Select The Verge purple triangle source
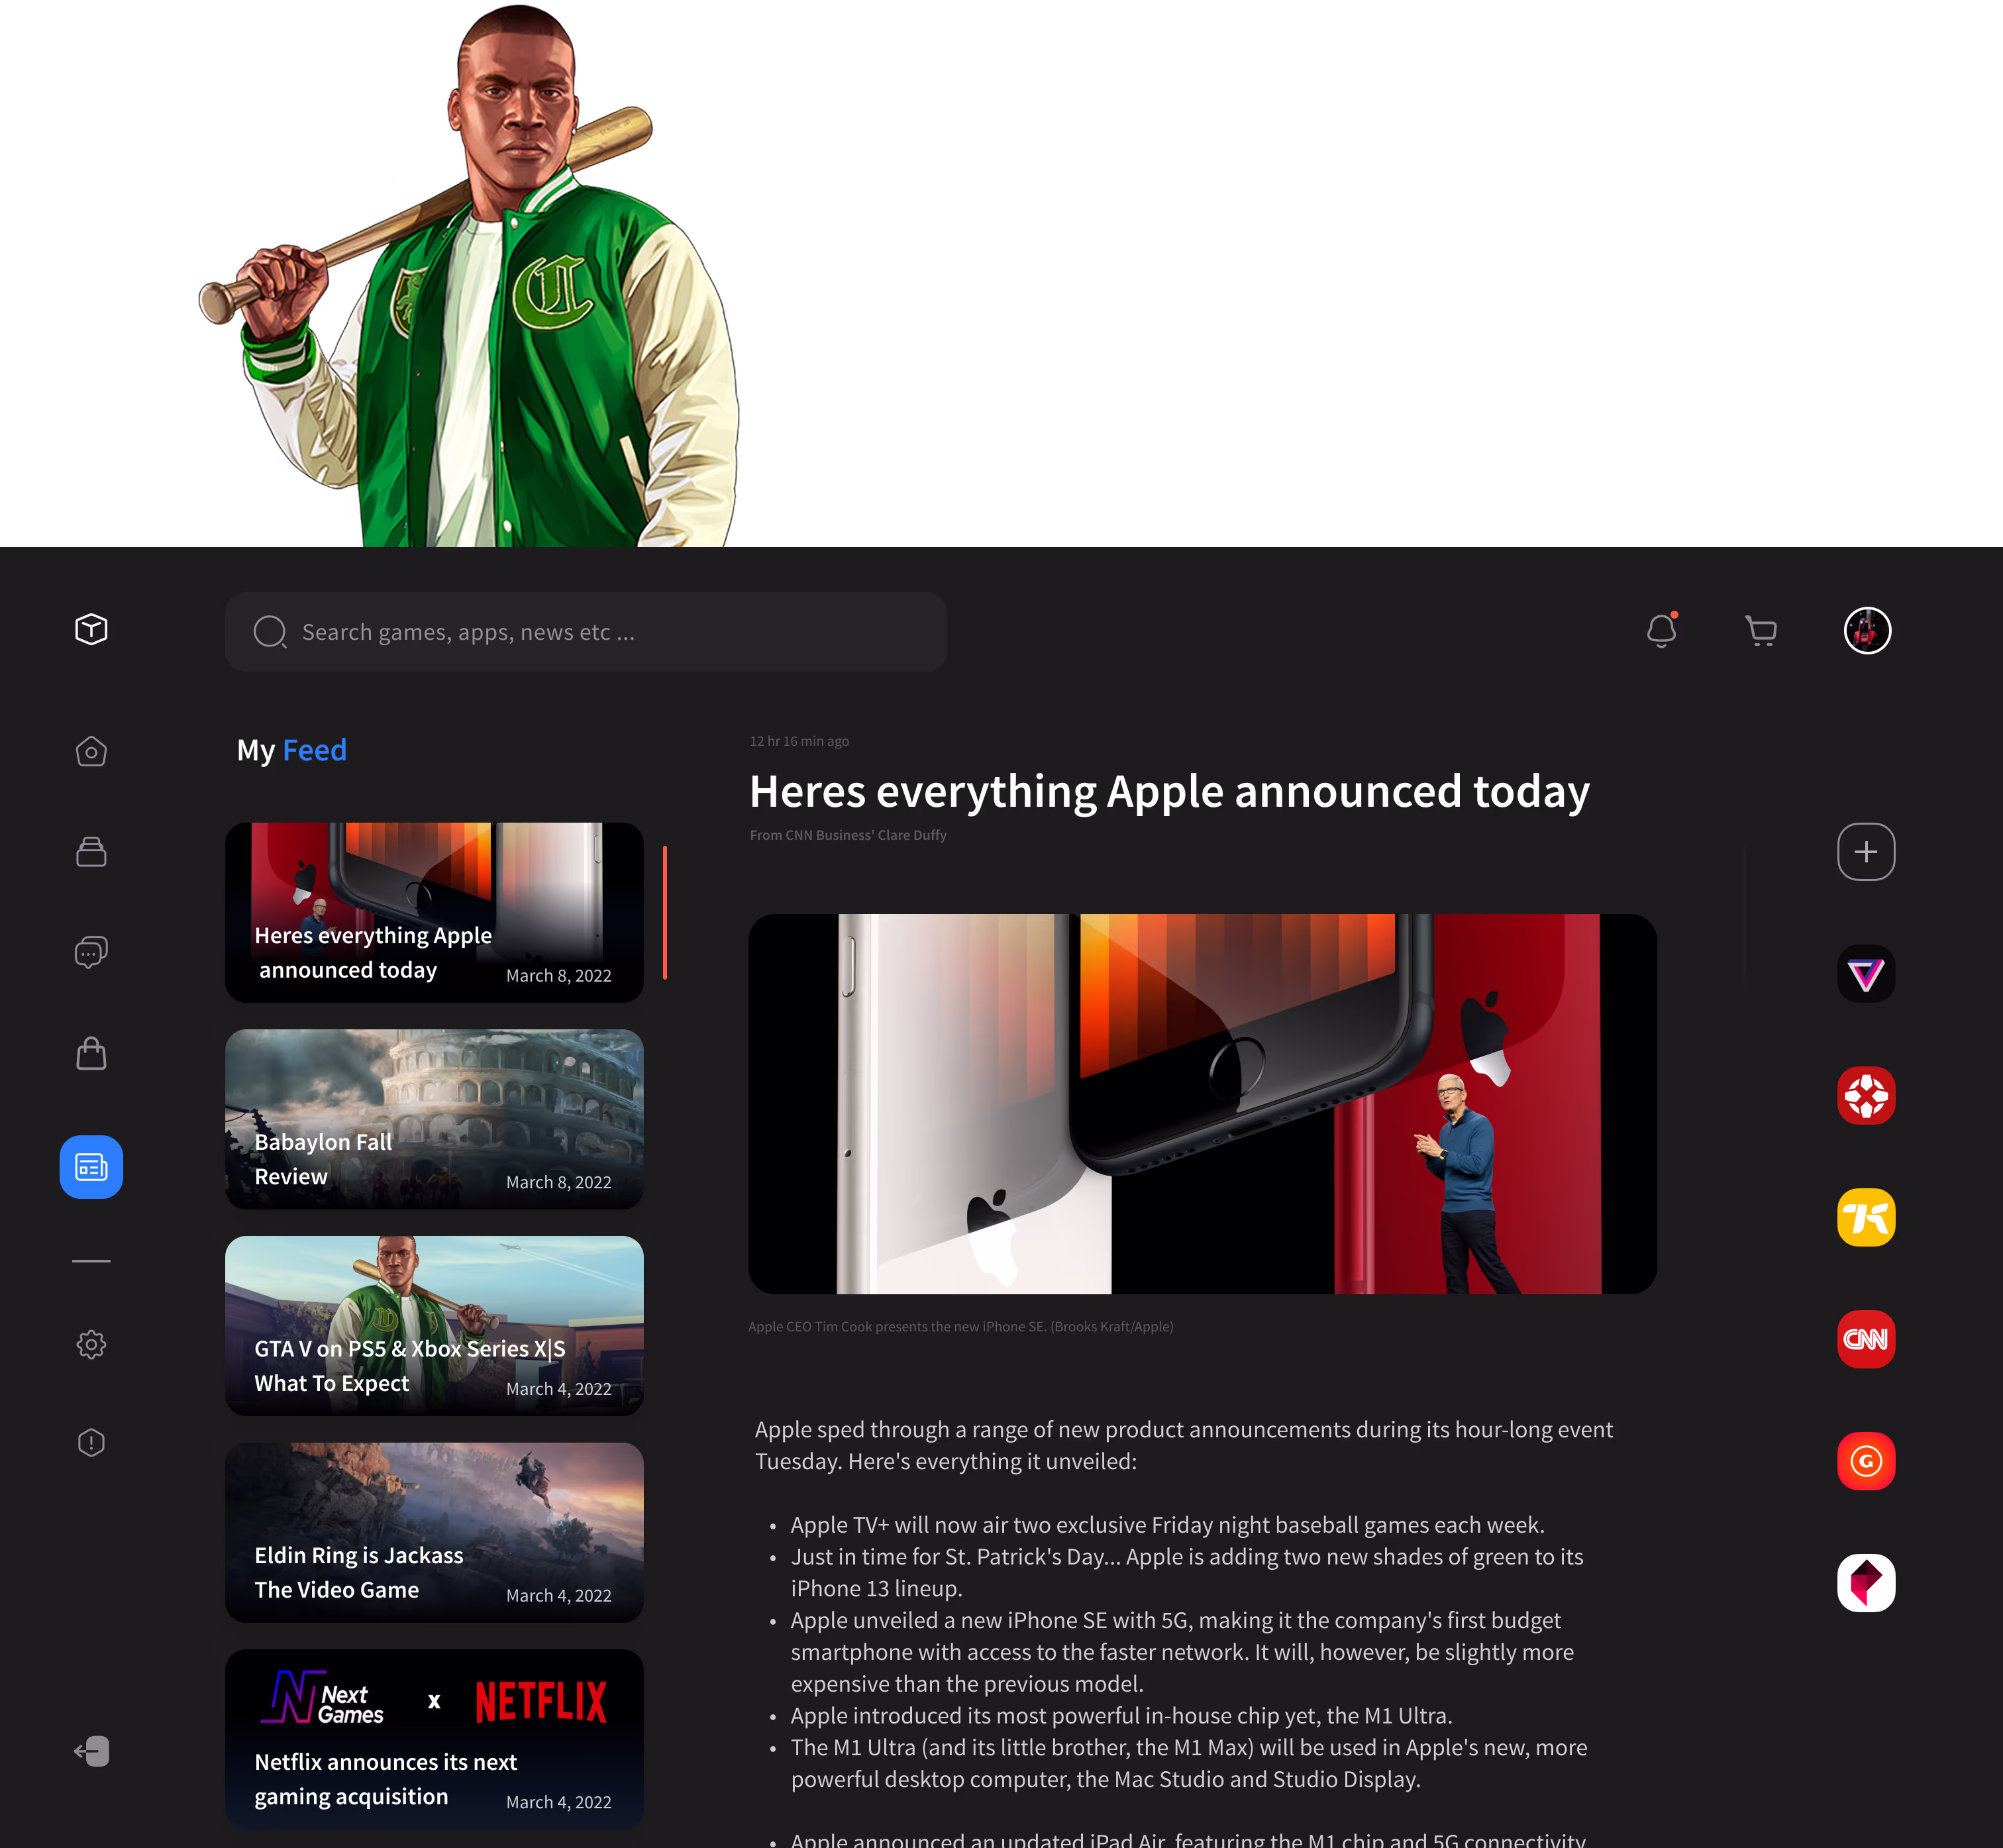 (x=1865, y=974)
